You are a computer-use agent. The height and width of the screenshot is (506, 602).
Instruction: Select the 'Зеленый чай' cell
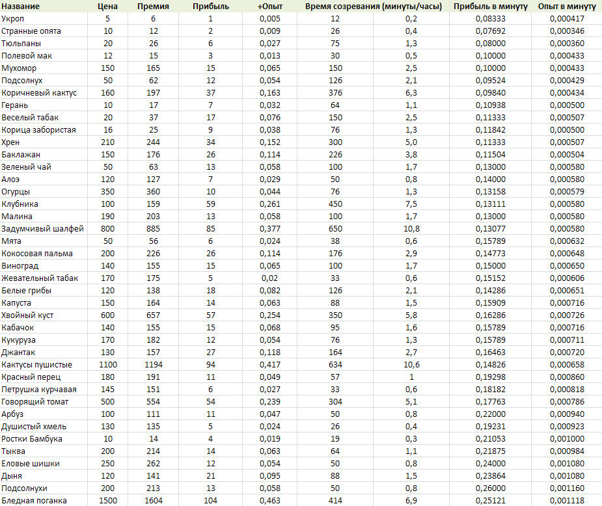point(26,167)
